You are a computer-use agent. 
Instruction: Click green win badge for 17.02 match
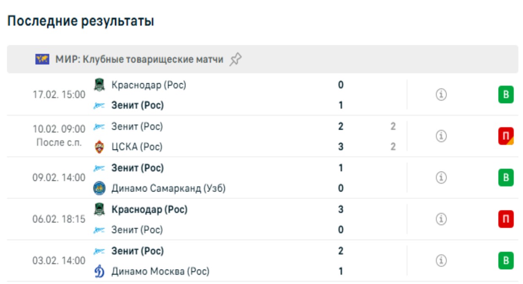(506, 95)
